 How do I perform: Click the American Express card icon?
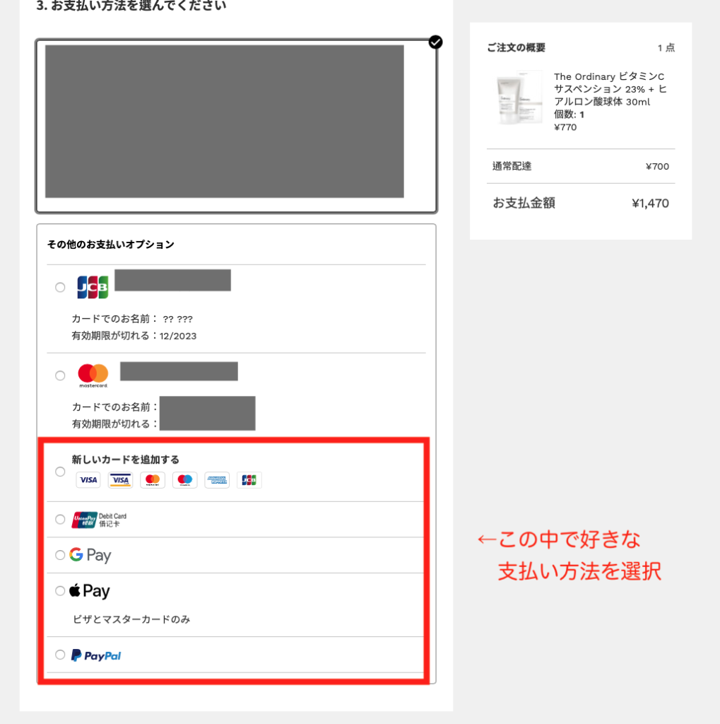point(217,480)
